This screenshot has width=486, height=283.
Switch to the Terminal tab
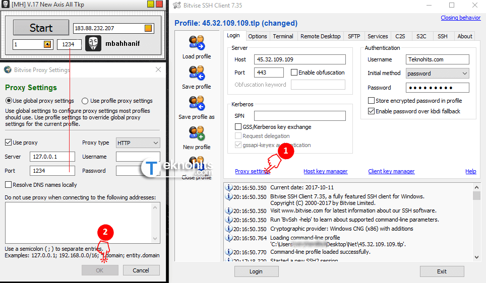point(283,36)
